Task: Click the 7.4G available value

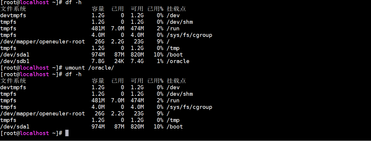Action: tap(137, 61)
